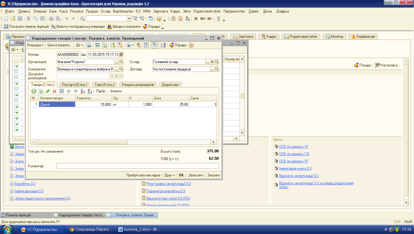Click the go-to-list icon after the Дії menu
The width and height of the screenshot is (414, 234).
click(x=89, y=45)
